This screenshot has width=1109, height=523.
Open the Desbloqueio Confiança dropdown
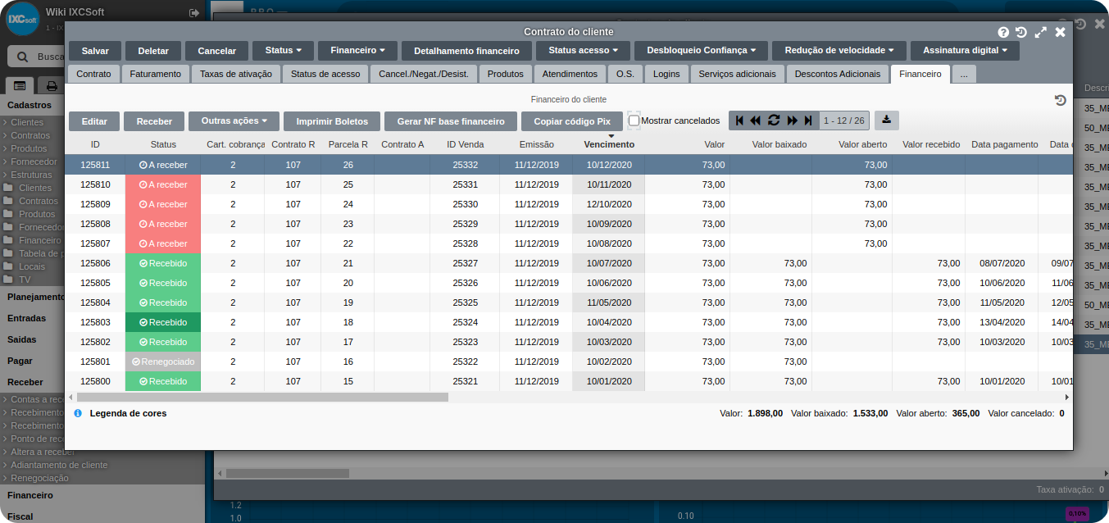click(701, 51)
